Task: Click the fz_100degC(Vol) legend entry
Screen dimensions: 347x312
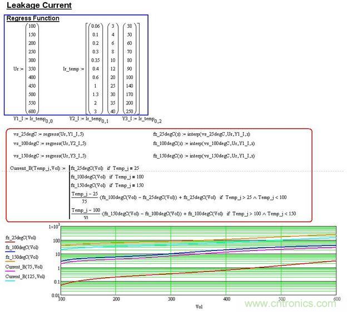Action: (22, 247)
